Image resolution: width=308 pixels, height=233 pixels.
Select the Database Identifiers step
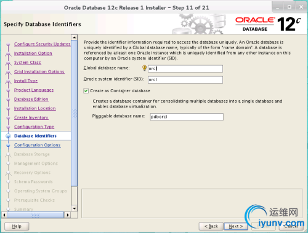(35, 136)
